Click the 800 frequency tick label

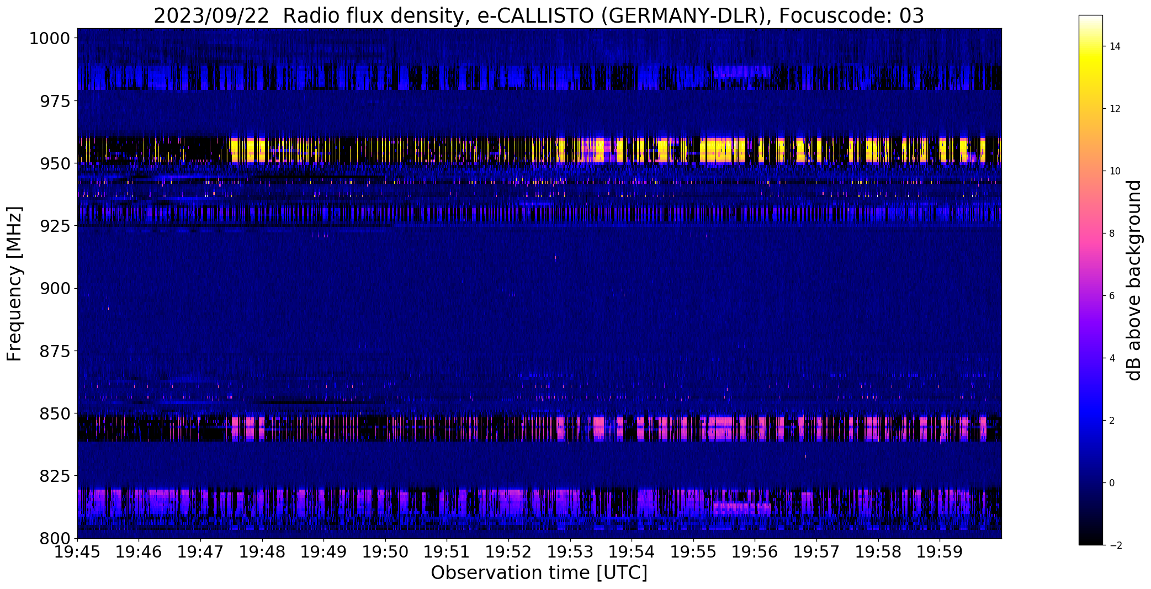click(55, 538)
